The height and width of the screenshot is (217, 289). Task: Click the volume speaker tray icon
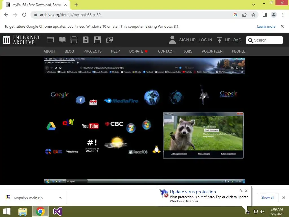[x=262, y=212]
